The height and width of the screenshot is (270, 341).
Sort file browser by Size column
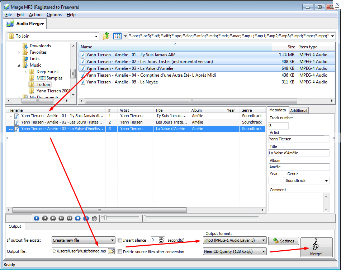pos(284,47)
